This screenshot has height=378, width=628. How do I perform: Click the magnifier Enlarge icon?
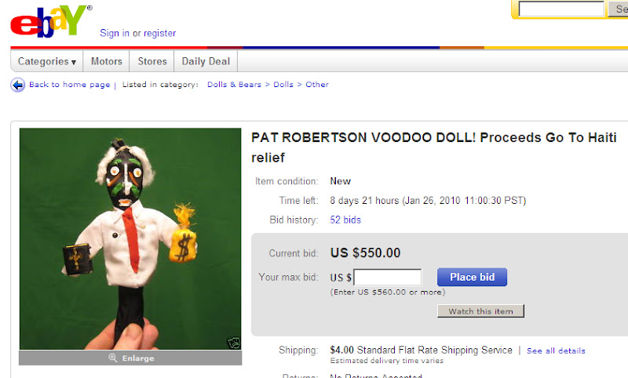click(x=113, y=358)
